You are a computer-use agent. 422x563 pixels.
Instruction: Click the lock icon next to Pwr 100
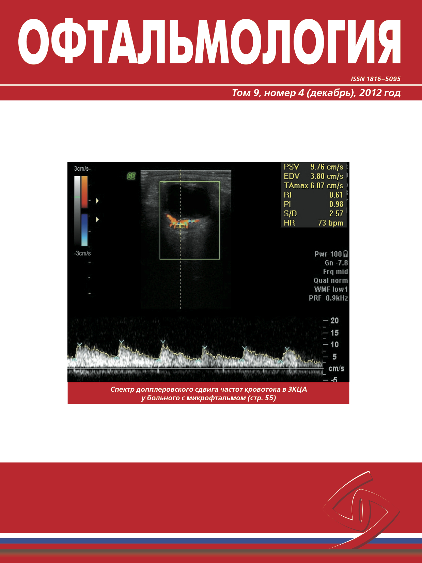point(345,254)
